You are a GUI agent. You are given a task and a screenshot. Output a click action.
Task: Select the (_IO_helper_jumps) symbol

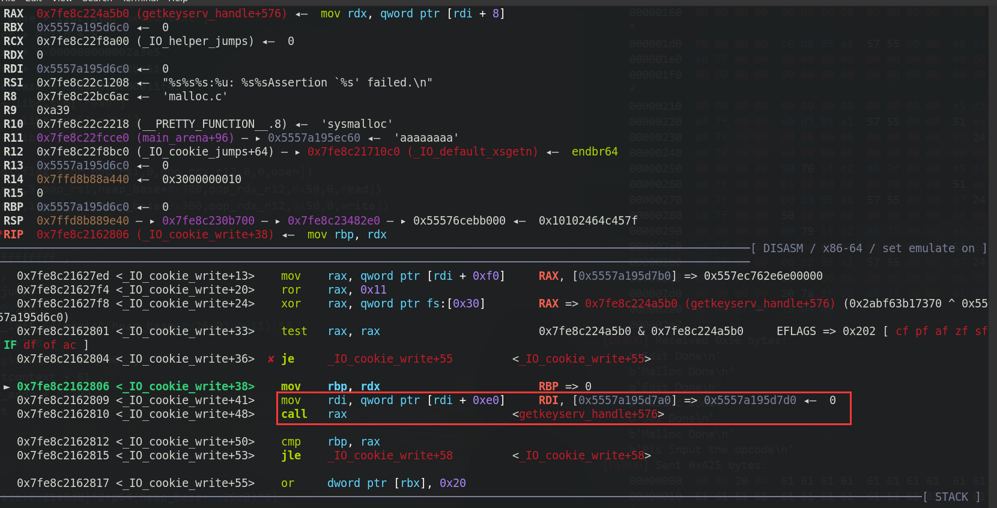pos(195,41)
